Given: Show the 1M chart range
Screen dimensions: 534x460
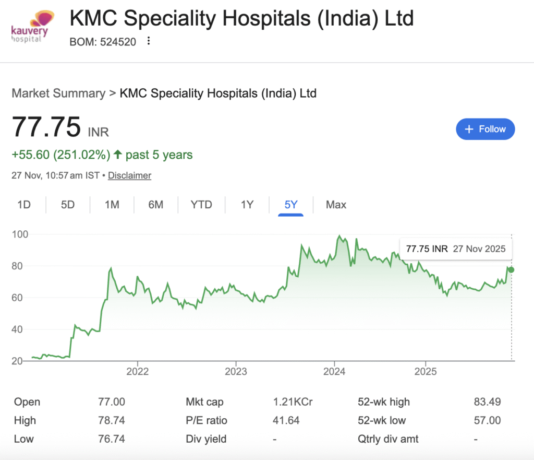Looking at the screenshot, I should click(112, 205).
